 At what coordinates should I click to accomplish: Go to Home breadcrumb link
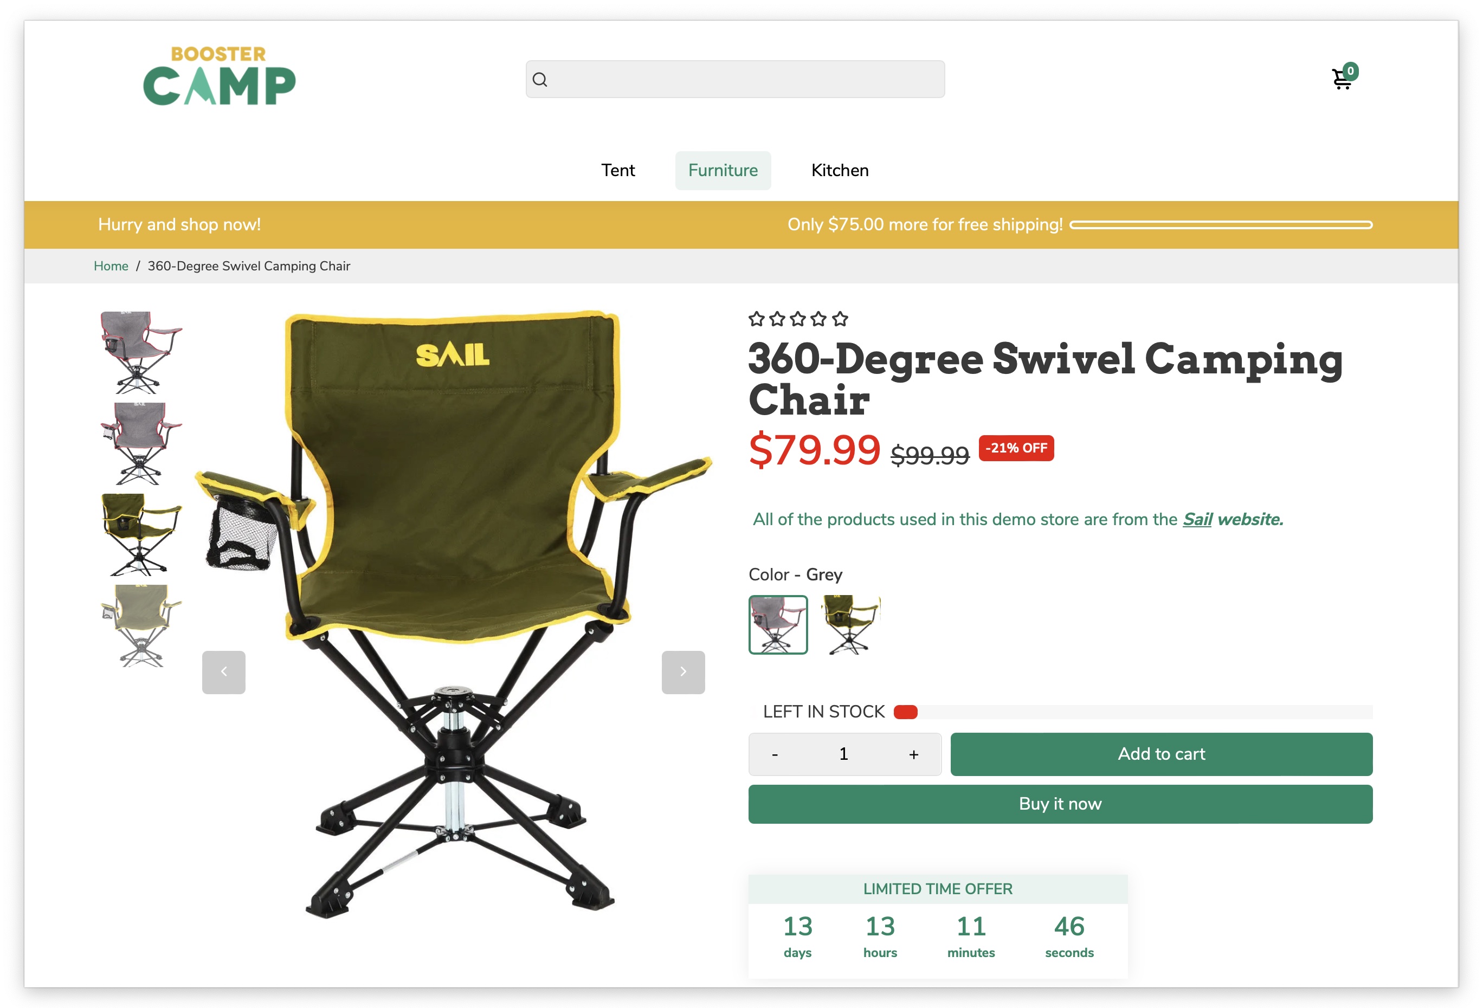(111, 266)
